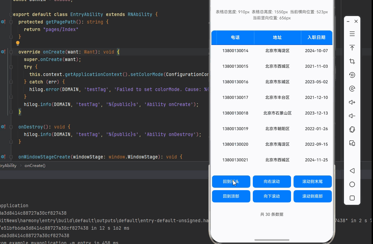The image size is (373, 244).
Task: Tap 回到开头 button
Action: (x=231, y=182)
